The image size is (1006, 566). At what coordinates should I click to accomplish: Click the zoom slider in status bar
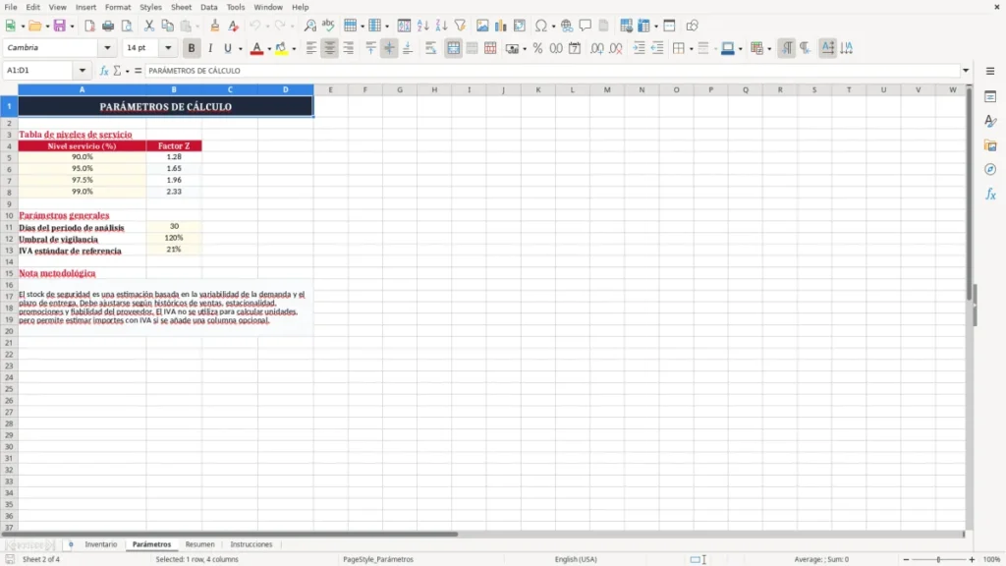click(x=938, y=559)
